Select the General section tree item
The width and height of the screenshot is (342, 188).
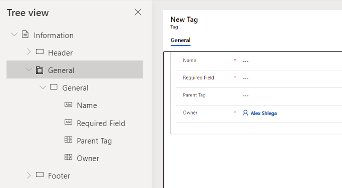pyautogui.click(x=75, y=88)
